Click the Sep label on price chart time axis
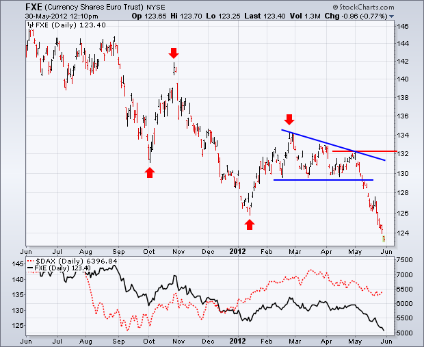 [x=118, y=252]
